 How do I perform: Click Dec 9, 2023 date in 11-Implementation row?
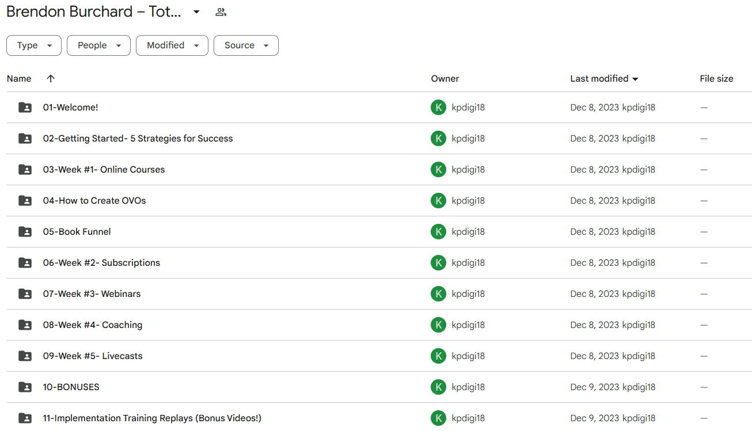coord(595,418)
